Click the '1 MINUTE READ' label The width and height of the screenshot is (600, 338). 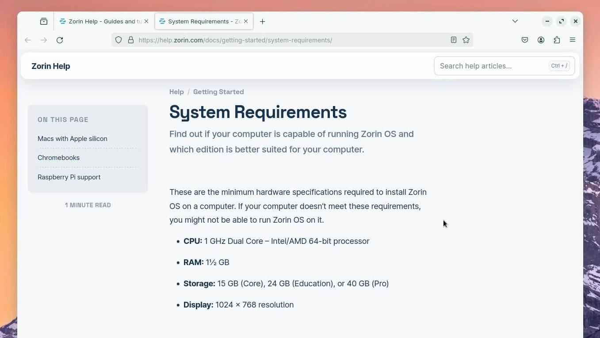(x=88, y=205)
